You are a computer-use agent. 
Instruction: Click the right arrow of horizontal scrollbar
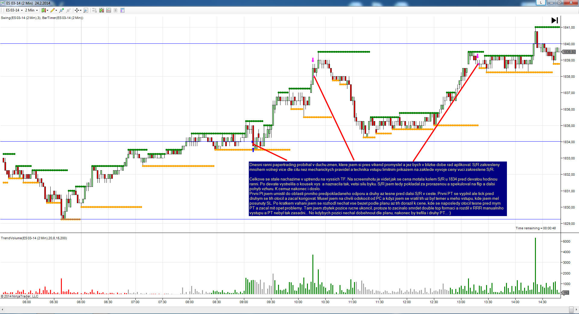tap(576, 309)
